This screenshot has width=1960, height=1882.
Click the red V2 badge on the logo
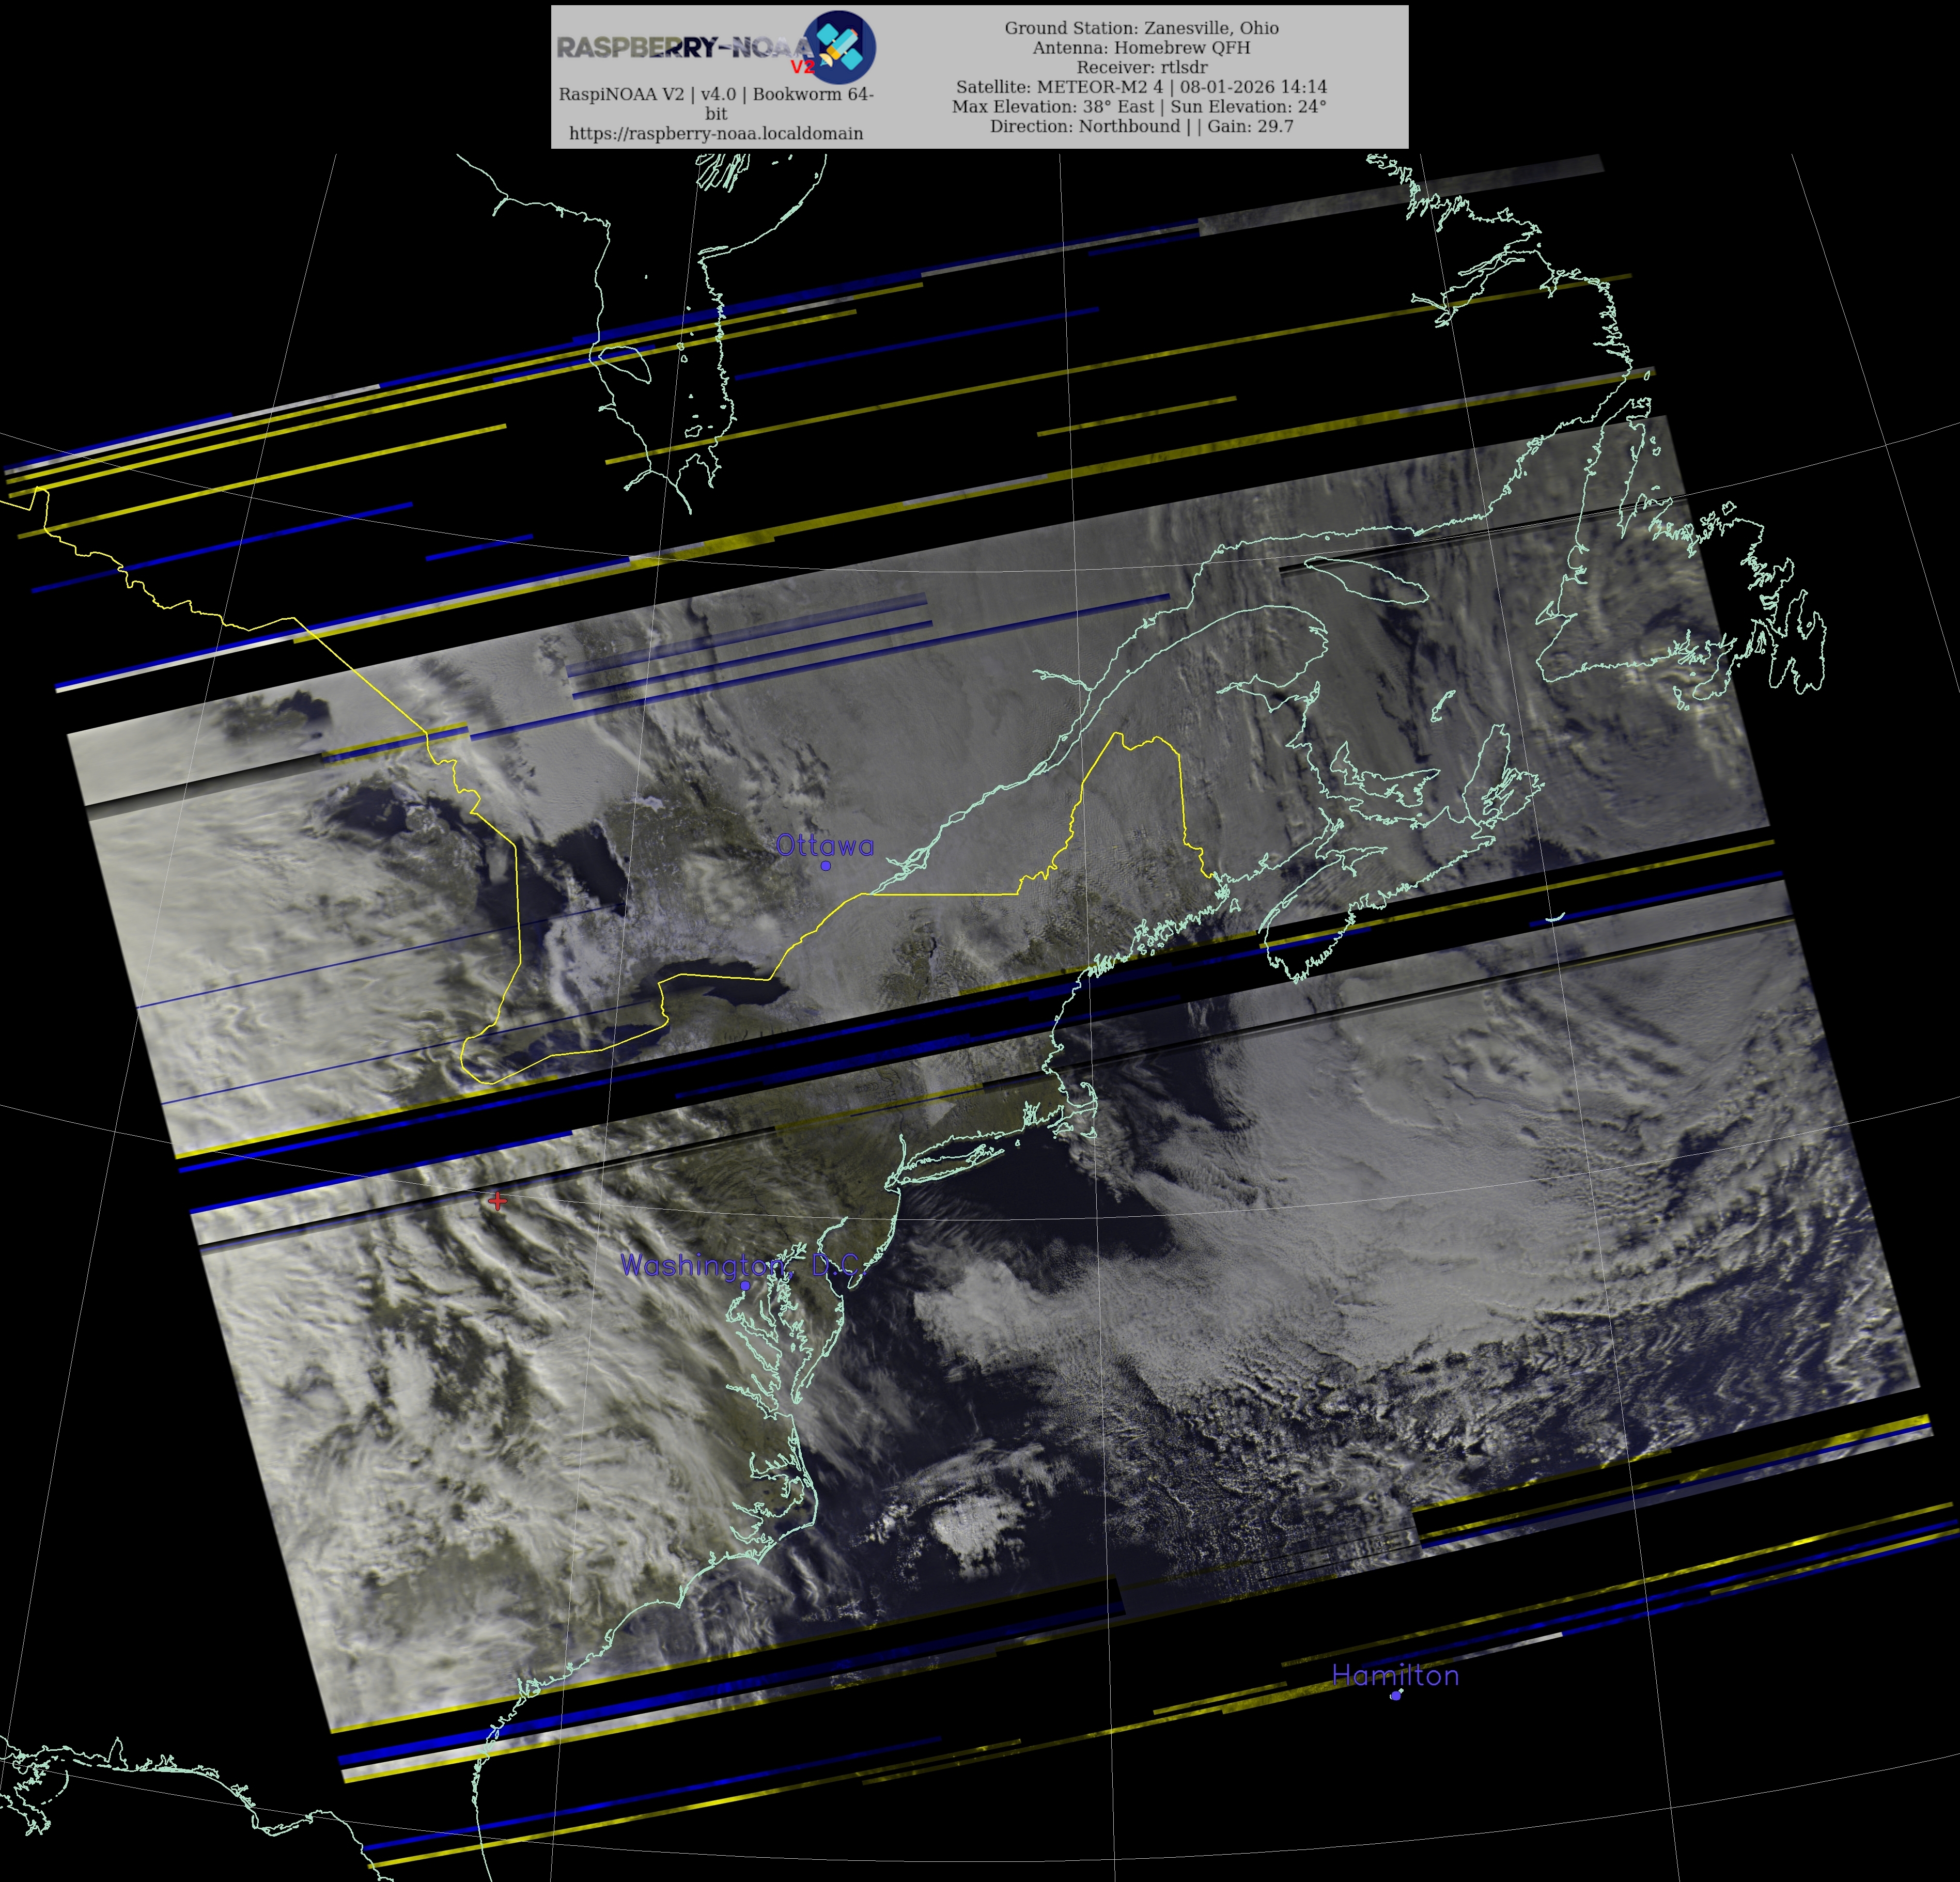point(802,67)
